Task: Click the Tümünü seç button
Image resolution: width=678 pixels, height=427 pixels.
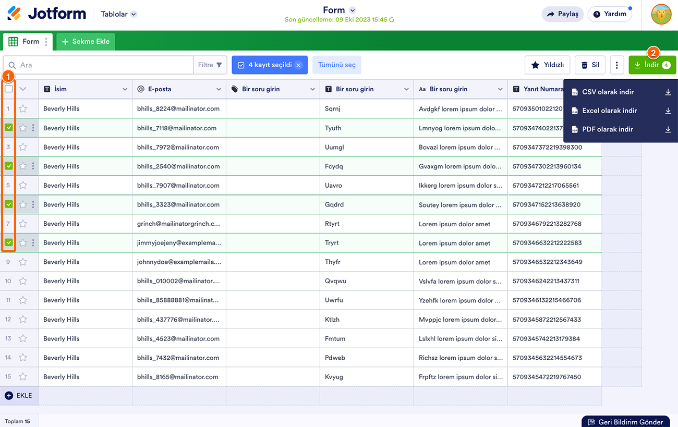Action: tap(337, 65)
